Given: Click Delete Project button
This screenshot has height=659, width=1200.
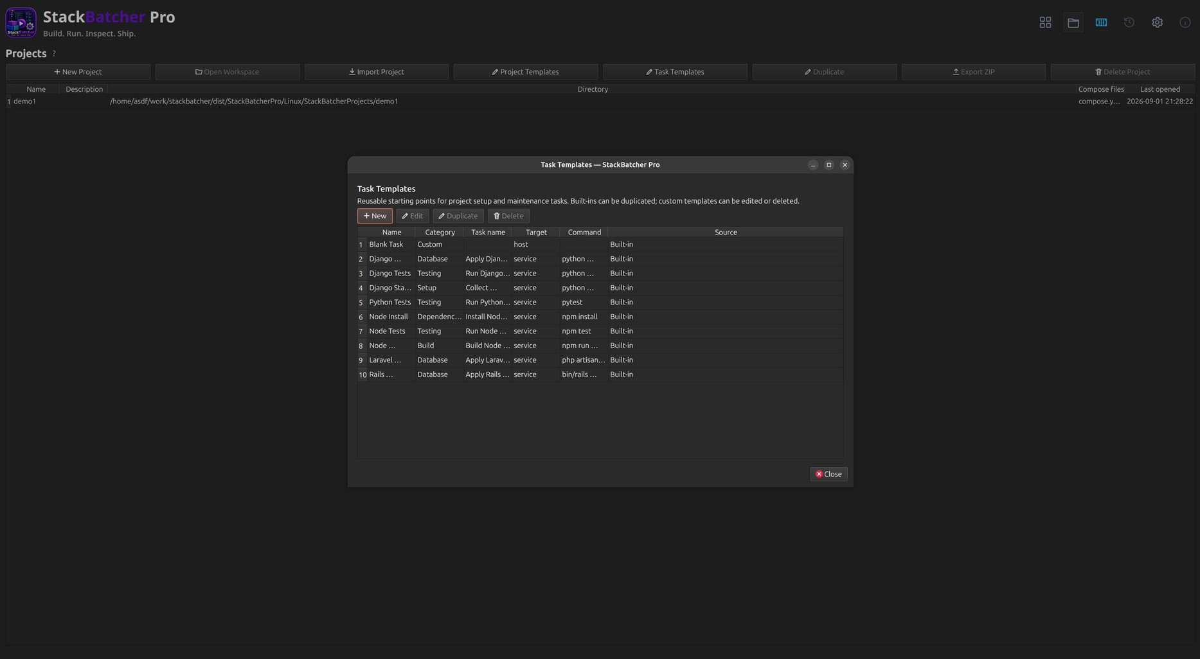Looking at the screenshot, I should pos(1122,72).
